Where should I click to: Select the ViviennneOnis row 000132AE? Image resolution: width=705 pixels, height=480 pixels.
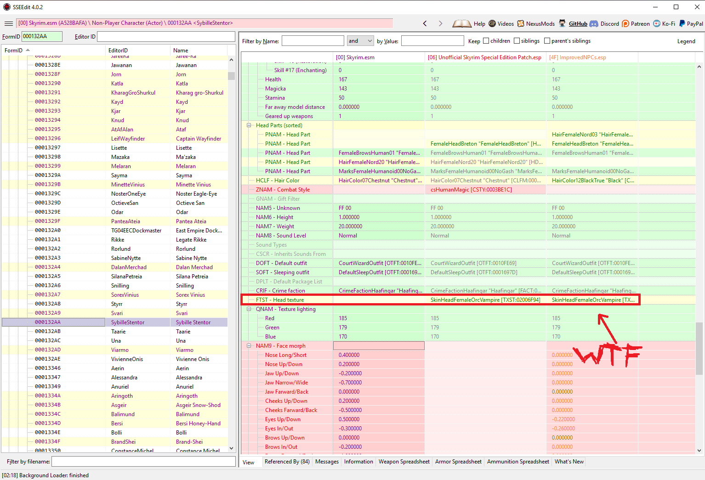(114, 359)
